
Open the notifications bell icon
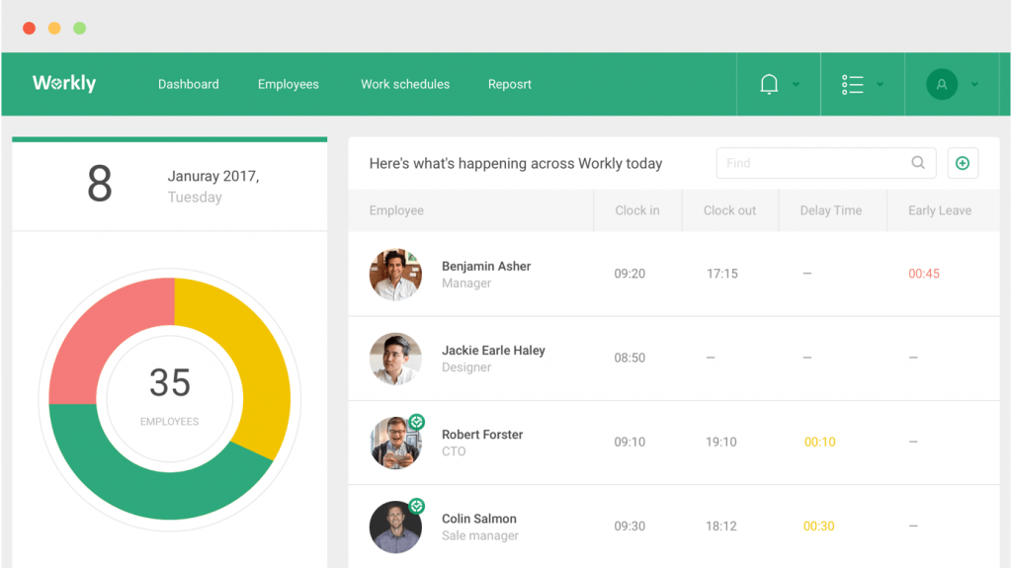coord(769,84)
